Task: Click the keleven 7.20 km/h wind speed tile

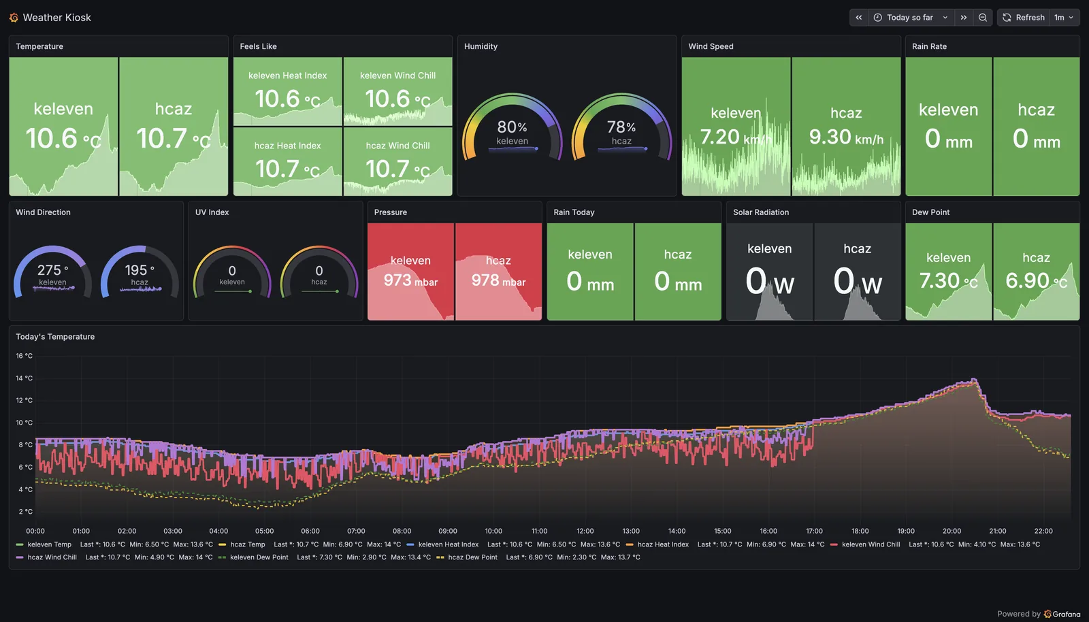Action: 736,127
